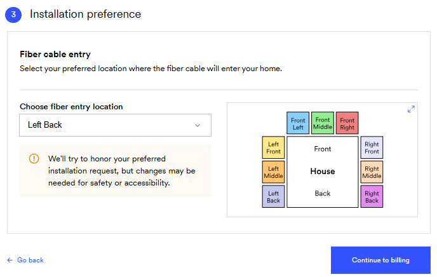Pick the Right Front lavender box
437x277 pixels.
pyautogui.click(x=372, y=147)
